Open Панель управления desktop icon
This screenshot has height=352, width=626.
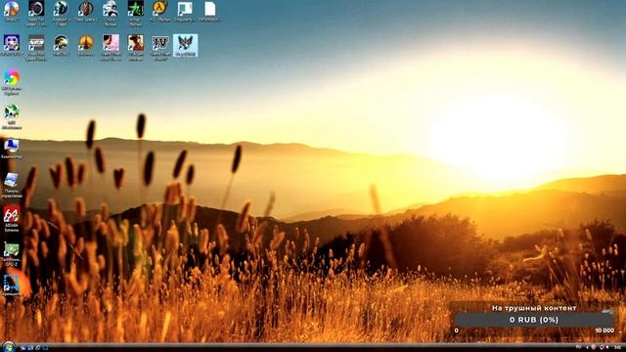tap(11, 185)
